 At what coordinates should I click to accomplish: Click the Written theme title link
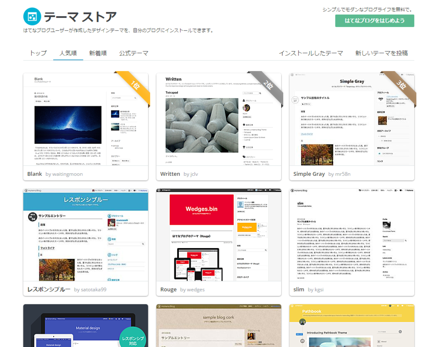(x=170, y=174)
